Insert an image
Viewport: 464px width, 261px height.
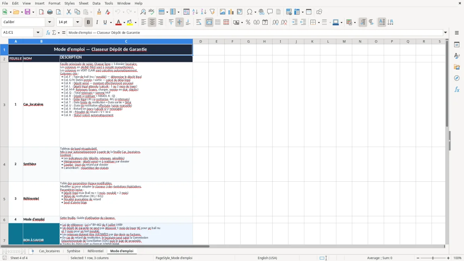[223, 12]
